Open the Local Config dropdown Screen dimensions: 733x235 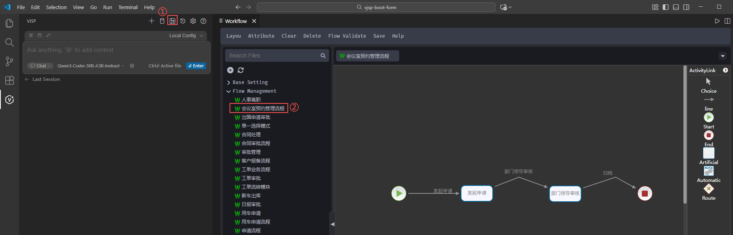click(x=186, y=36)
